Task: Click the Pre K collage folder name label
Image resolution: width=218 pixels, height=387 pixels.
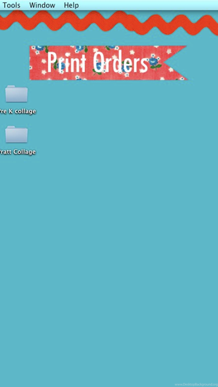Action: point(18,111)
